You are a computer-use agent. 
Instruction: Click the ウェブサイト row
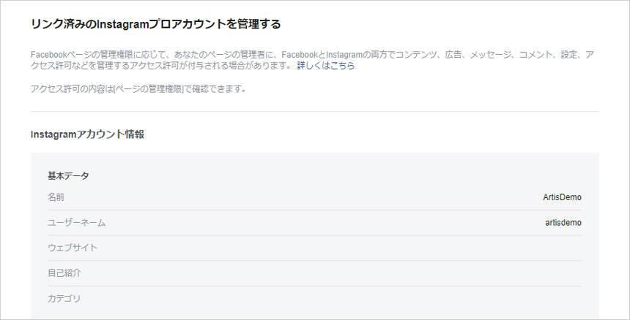tap(314, 248)
